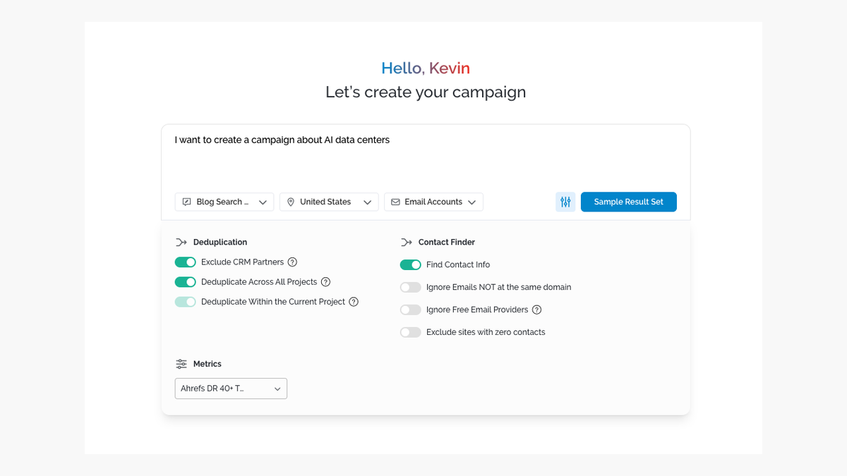Click help icon beside Exclude CRM Partners
This screenshot has height=476, width=847.
pyautogui.click(x=292, y=262)
